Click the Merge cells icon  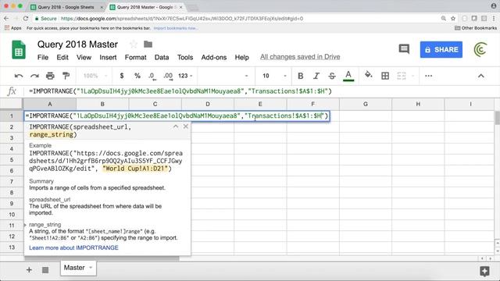[x=402, y=76]
